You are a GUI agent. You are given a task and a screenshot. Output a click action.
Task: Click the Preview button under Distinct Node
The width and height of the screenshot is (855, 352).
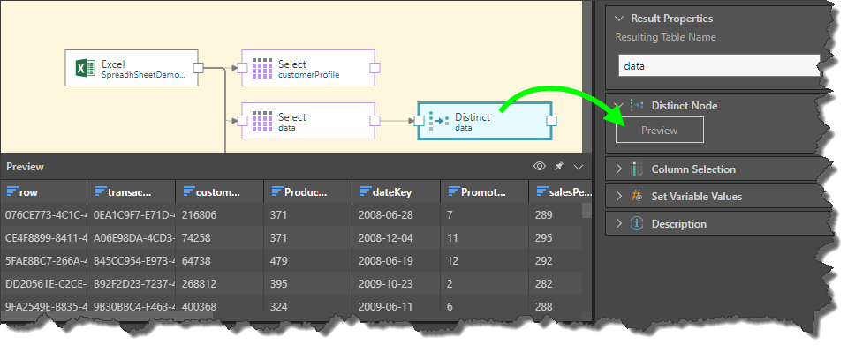[659, 131]
